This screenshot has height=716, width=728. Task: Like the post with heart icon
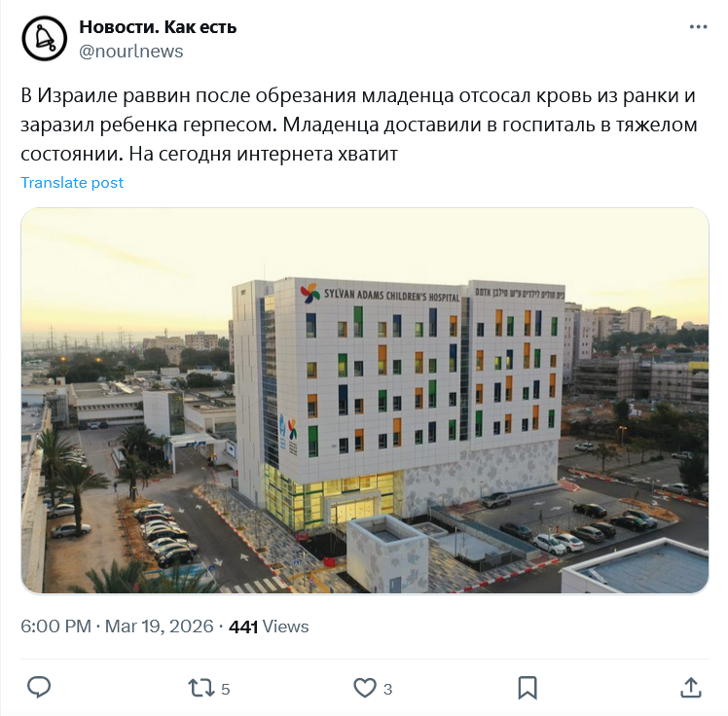[x=365, y=688]
